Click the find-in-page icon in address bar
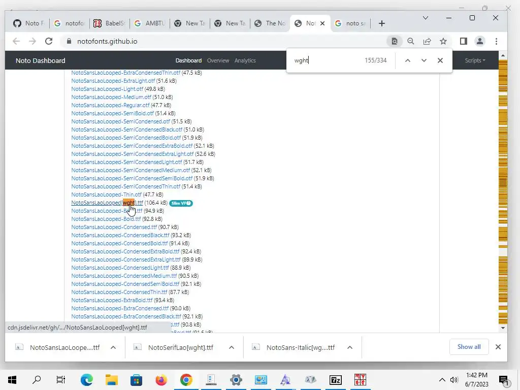 click(x=394, y=41)
